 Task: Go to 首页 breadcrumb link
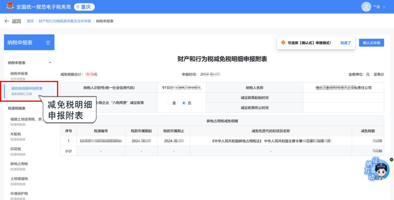click(30, 21)
